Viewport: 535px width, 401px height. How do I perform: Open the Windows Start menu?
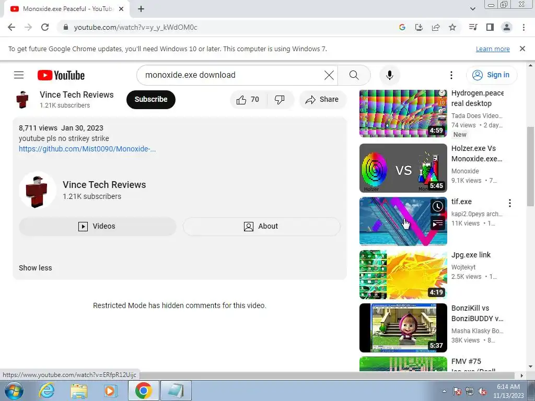click(x=14, y=391)
